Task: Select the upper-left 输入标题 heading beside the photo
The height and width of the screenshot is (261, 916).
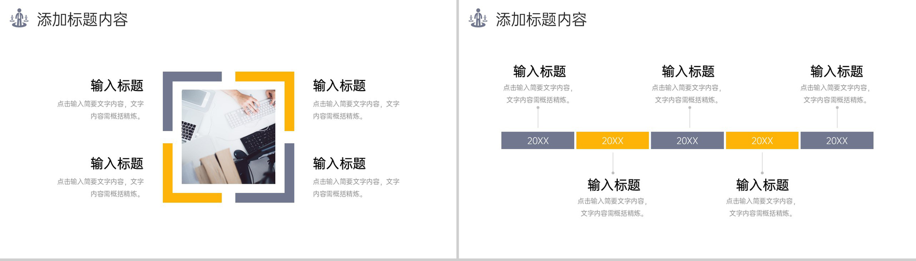Action: pos(117,85)
